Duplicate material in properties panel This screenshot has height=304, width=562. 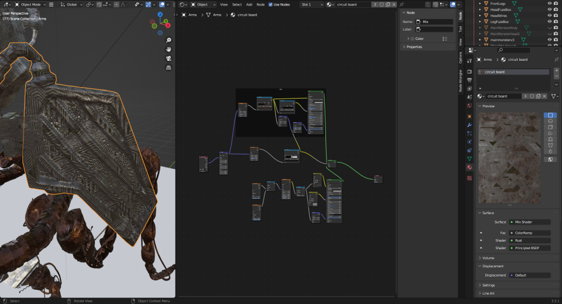point(538,96)
